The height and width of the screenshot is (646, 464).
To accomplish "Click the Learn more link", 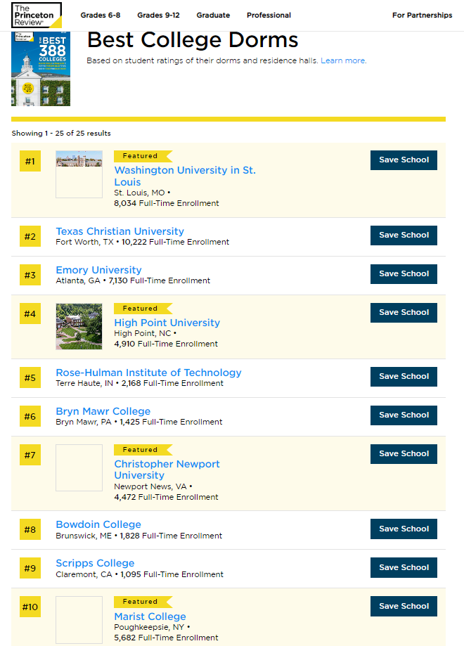I will click(x=343, y=60).
